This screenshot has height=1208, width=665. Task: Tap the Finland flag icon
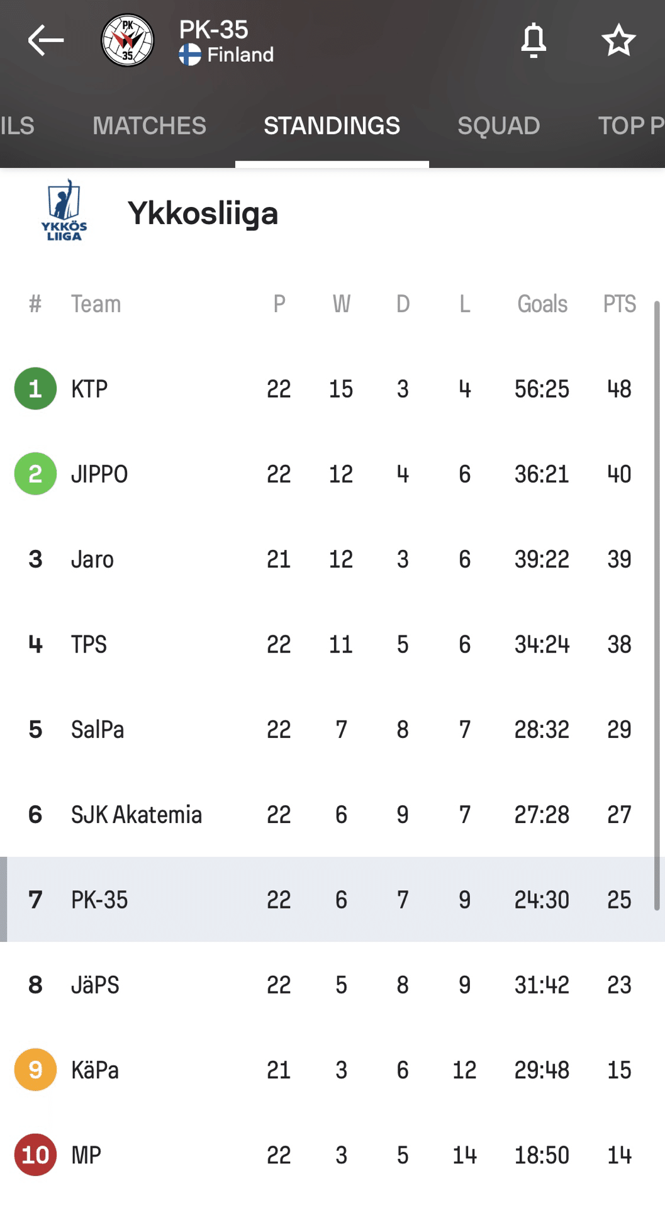pyautogui.click(x=189, y=55)
